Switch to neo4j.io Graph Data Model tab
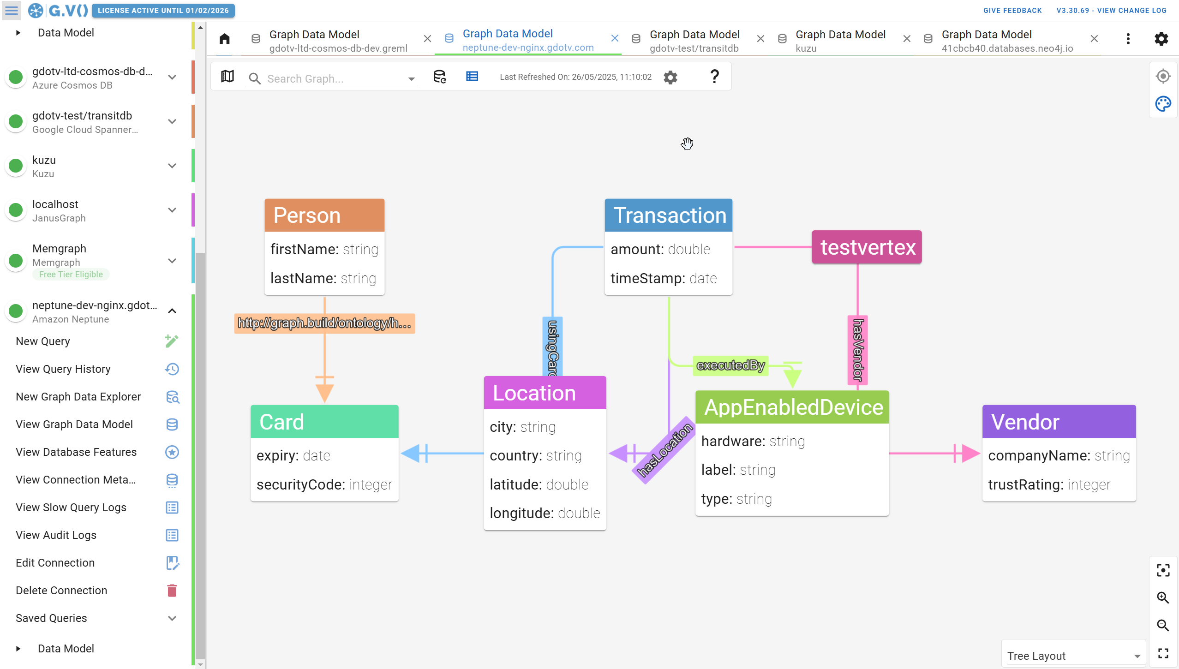The height and width of the screenshot is (669, 1179). 1007,41
